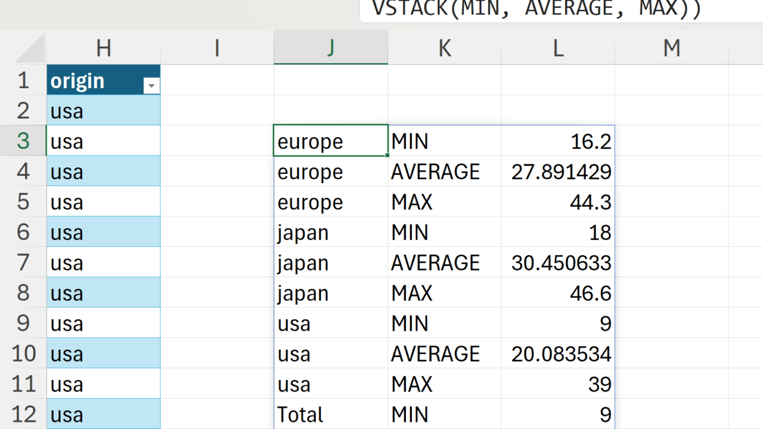Click the fill handle of the europe cell
Viewport: 763px width, 429px height.
(x=387, y=156)
